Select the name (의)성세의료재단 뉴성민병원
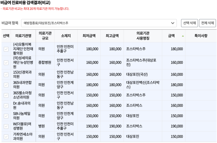 click(x=23, y=62)
